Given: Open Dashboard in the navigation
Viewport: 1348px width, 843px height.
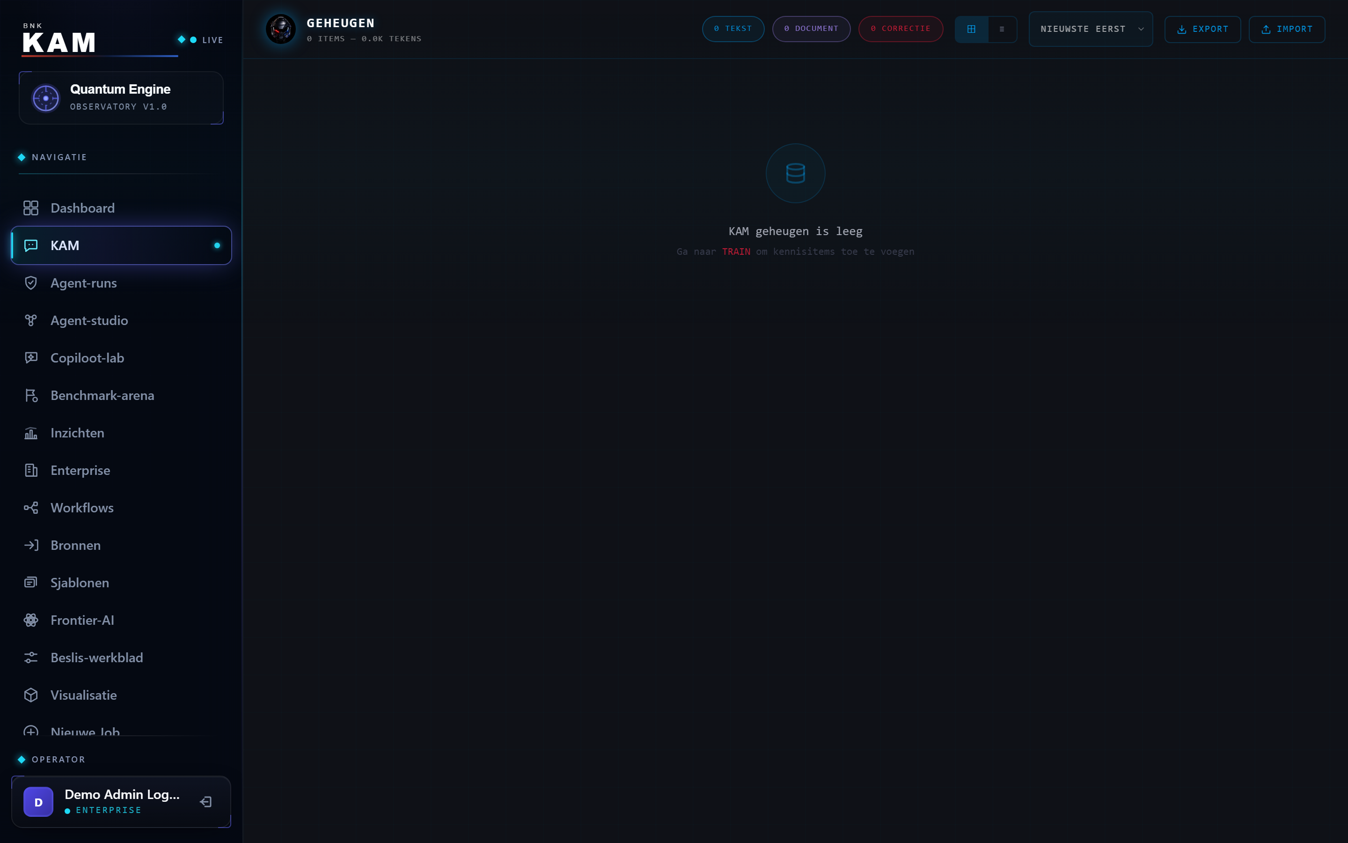Looking at the screenshot, I should [x=121, y=208].
